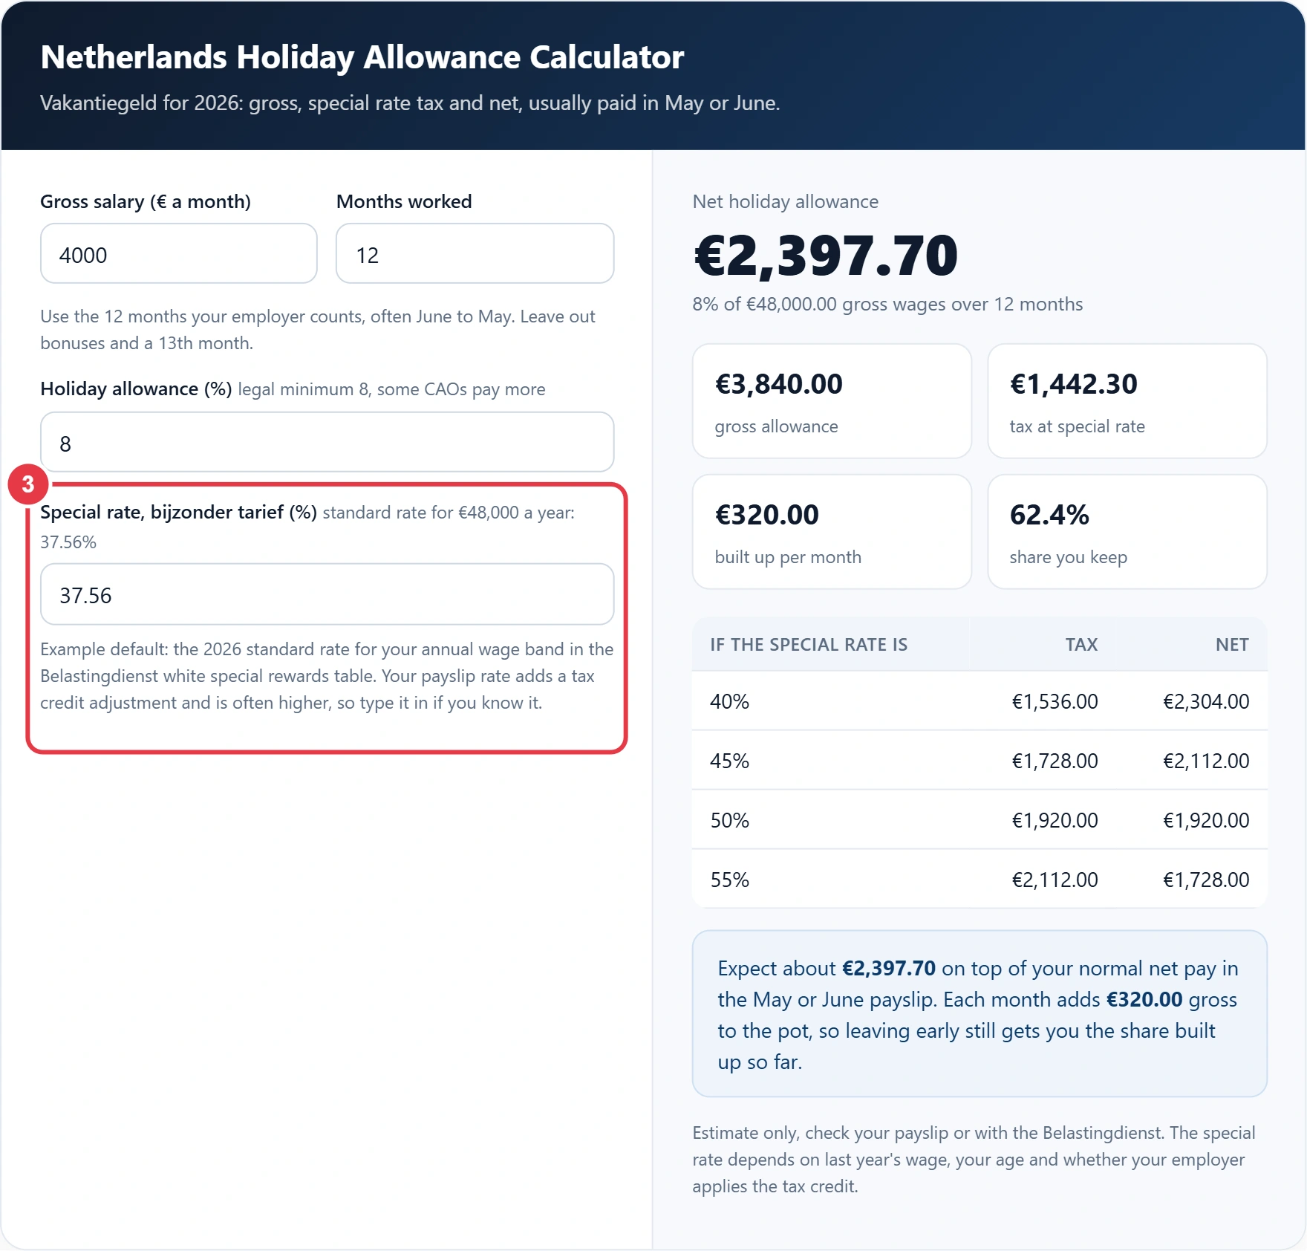Click the €320.00 built up per month card
Screen dimensions: 1307x1251
pos(832,532)
